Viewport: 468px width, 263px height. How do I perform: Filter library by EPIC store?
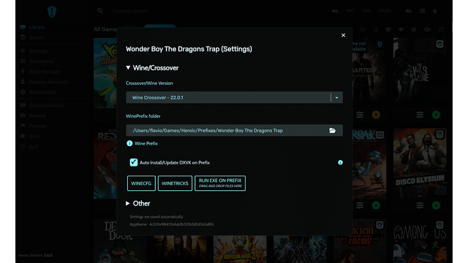coord(350,11)
